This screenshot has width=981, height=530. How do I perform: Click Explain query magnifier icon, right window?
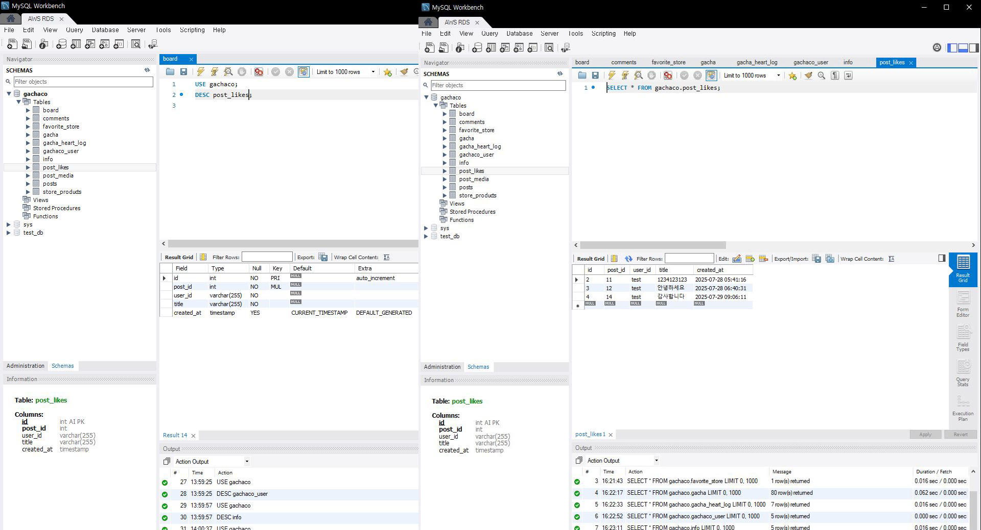click(638, 75)
